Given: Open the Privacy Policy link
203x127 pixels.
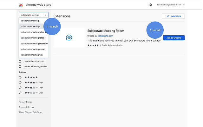Looking at the screenshot, I should (25, 102).
